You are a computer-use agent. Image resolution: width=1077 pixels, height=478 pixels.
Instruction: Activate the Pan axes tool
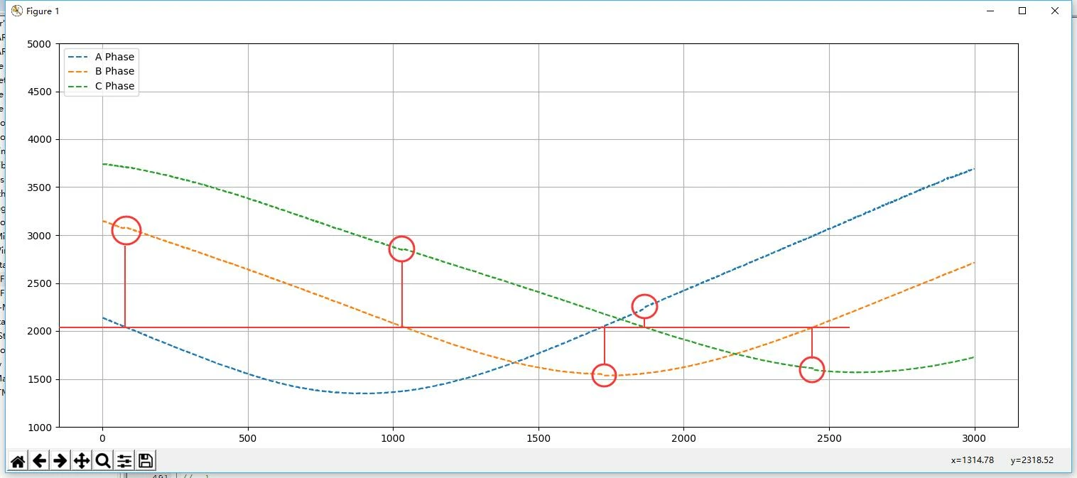click(82, 461)
